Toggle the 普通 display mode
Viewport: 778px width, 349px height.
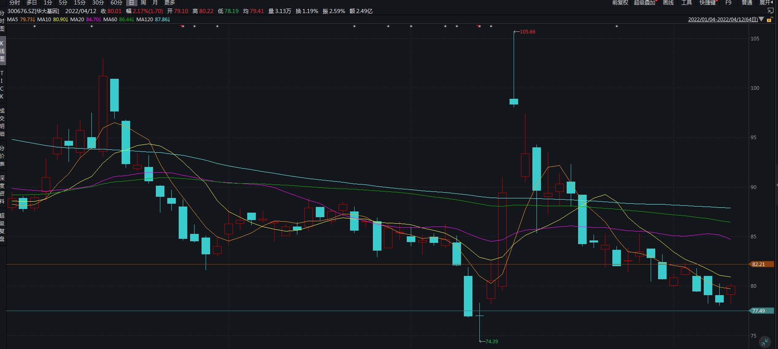[x=747, y=2]
